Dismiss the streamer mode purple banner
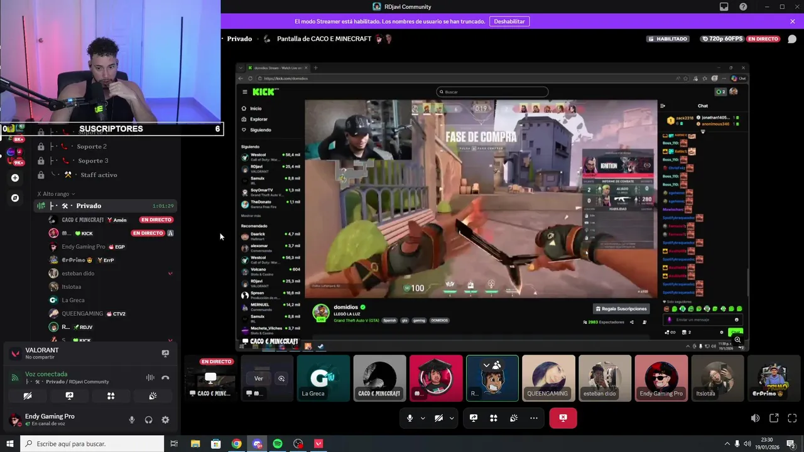Image resolution: width=804 pixels, height=452 pixels. point(793,21)
